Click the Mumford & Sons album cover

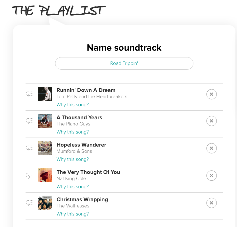(45, 148)
